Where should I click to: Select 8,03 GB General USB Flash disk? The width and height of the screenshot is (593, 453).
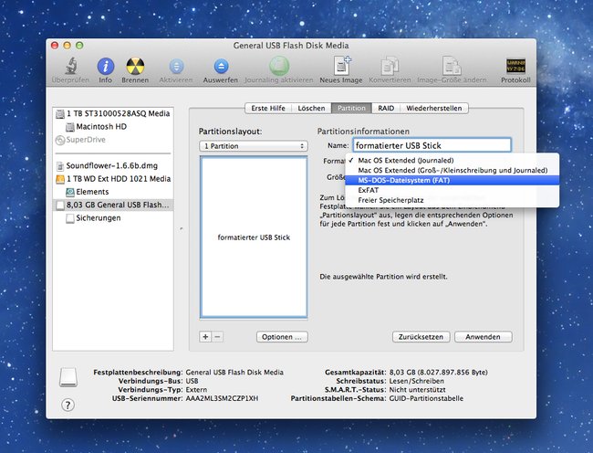113,205
